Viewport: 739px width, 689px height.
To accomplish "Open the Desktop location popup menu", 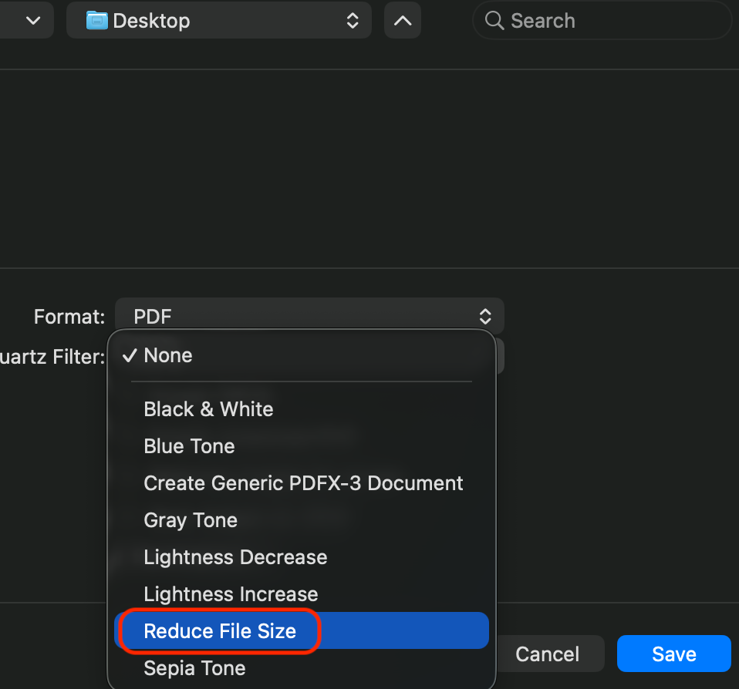I will click(x=219, y=21).
